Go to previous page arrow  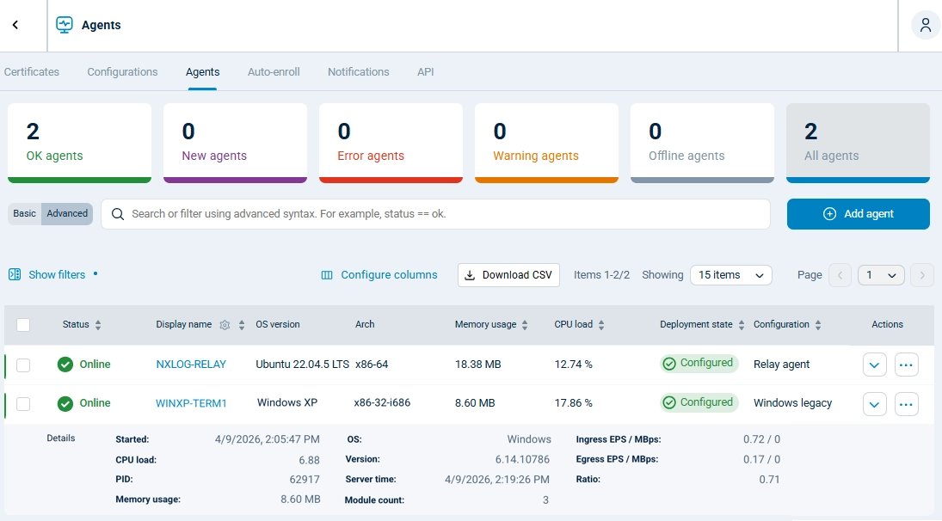840,275
